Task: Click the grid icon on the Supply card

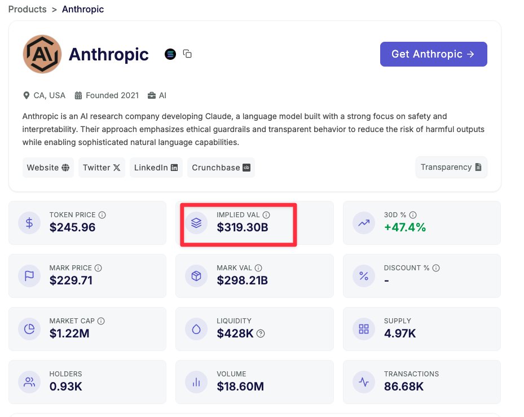Action: (x=364, y=328)
